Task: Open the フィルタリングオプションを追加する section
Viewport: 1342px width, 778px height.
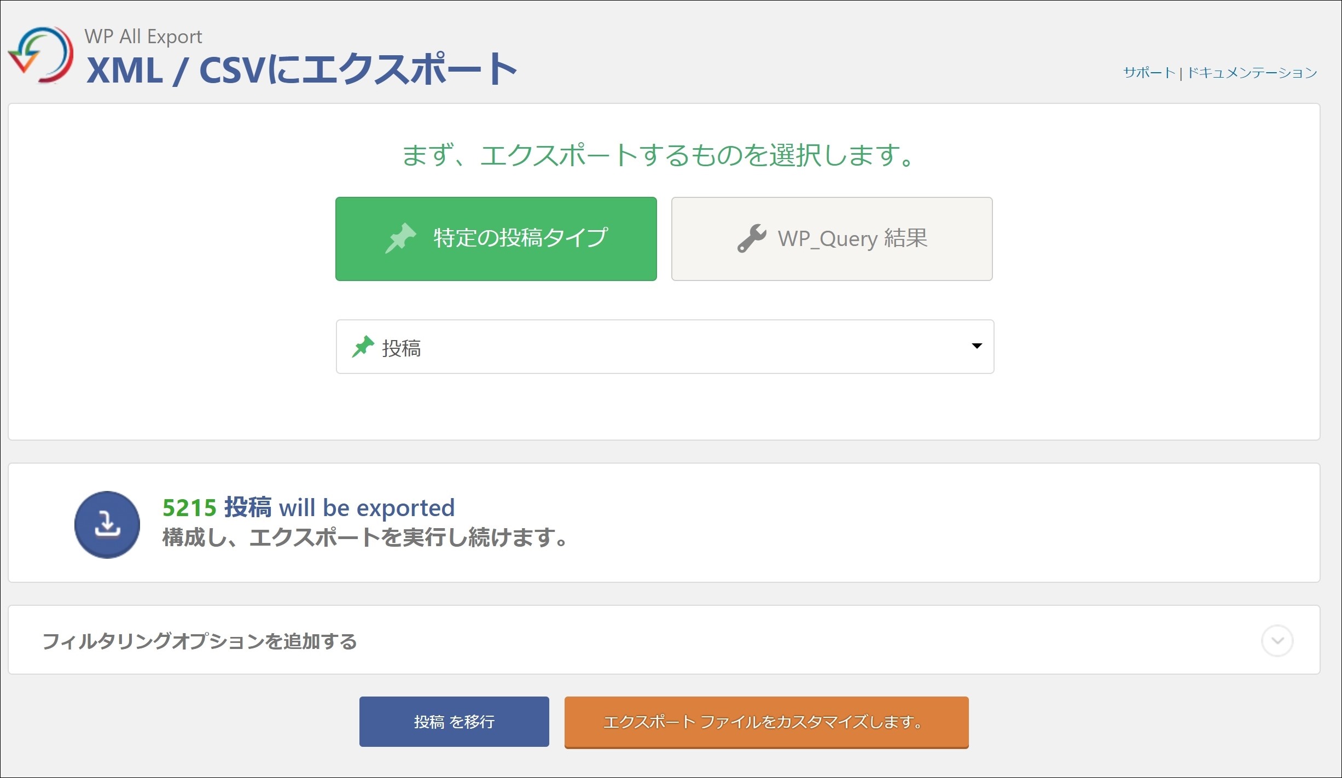Action: point(664,640)
